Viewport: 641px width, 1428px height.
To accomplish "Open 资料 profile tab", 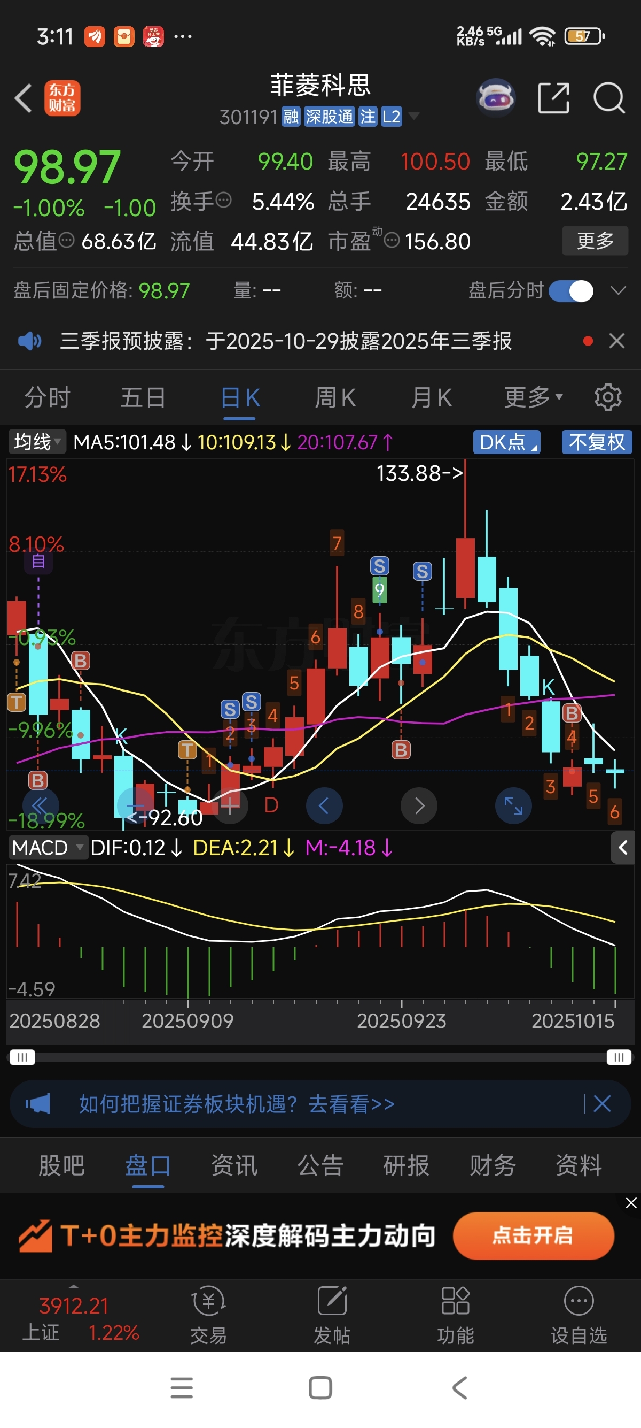I will (579, 1165).
